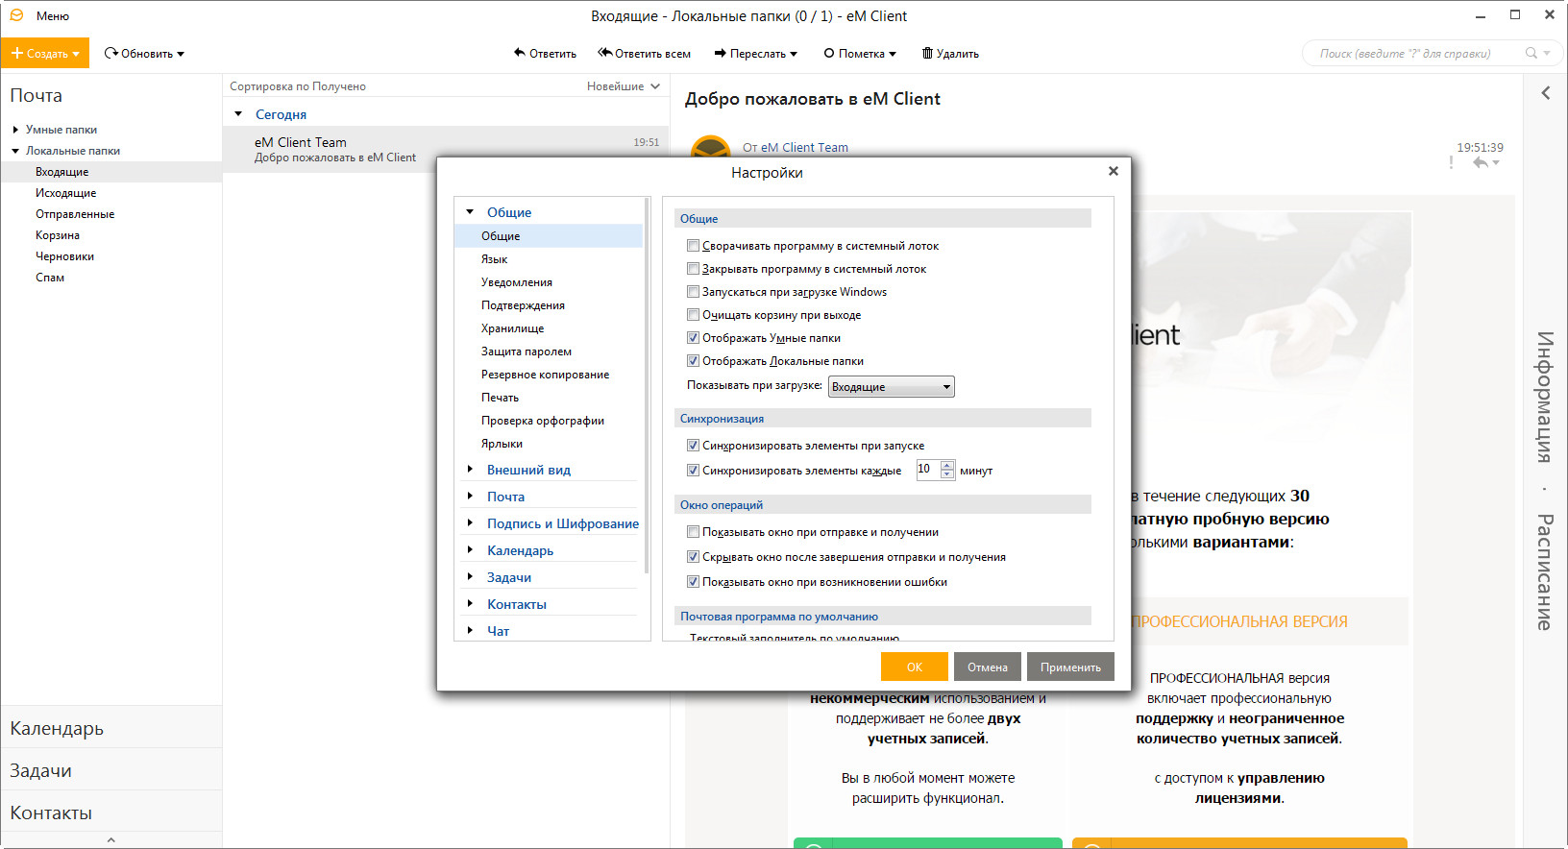
Task: Expand the Контакты settings category
Action: coord(470,604)
